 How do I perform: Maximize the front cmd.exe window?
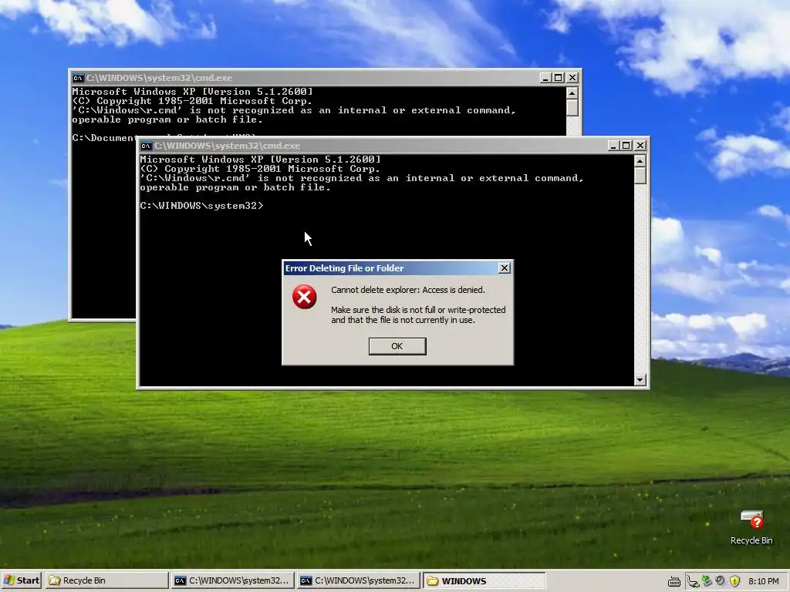(x=626, y=146)
